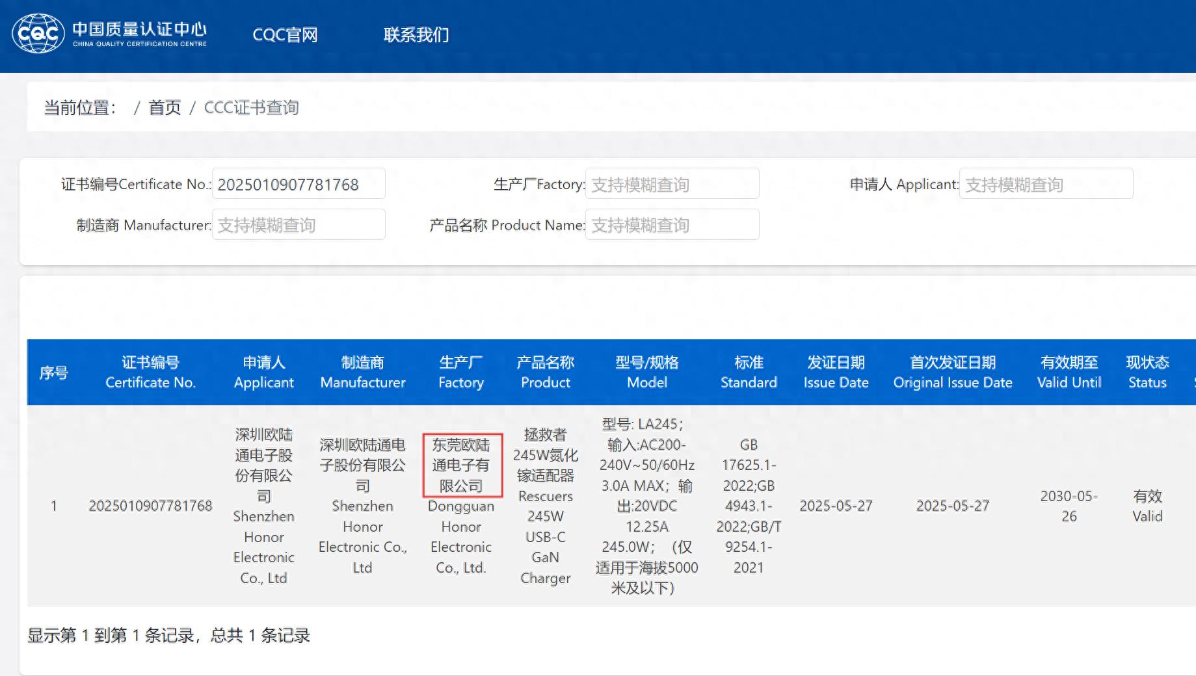
Task: Click the 有效 Valid status cell
Action: tap(1147, 506)
